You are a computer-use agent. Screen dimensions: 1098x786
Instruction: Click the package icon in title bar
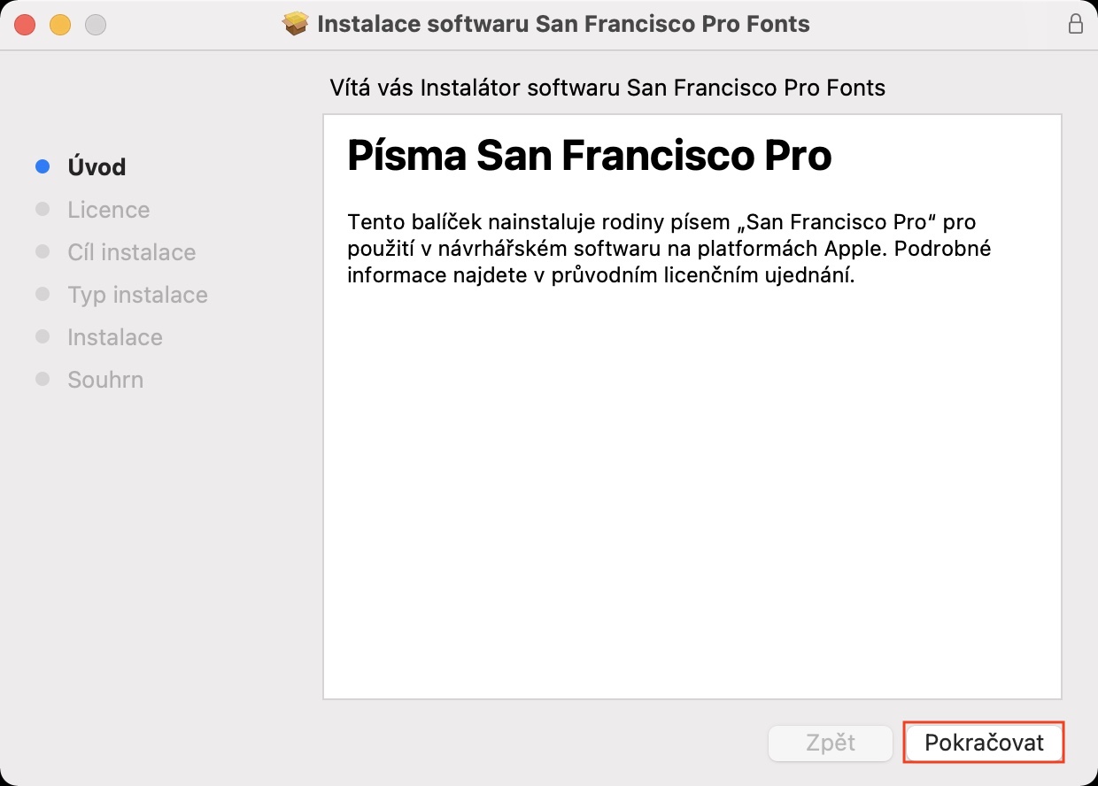(296, 24)
